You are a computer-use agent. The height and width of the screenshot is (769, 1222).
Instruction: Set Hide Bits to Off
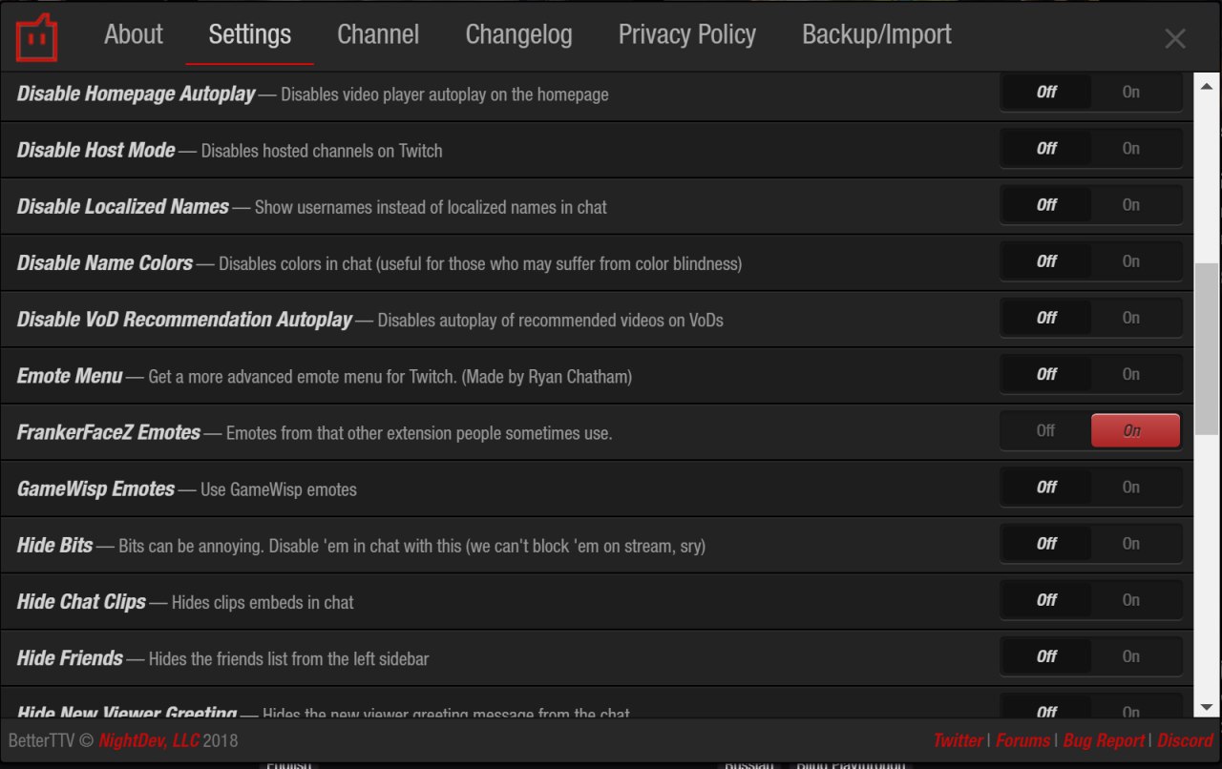pyautogui.click(x=1046, y=543)
